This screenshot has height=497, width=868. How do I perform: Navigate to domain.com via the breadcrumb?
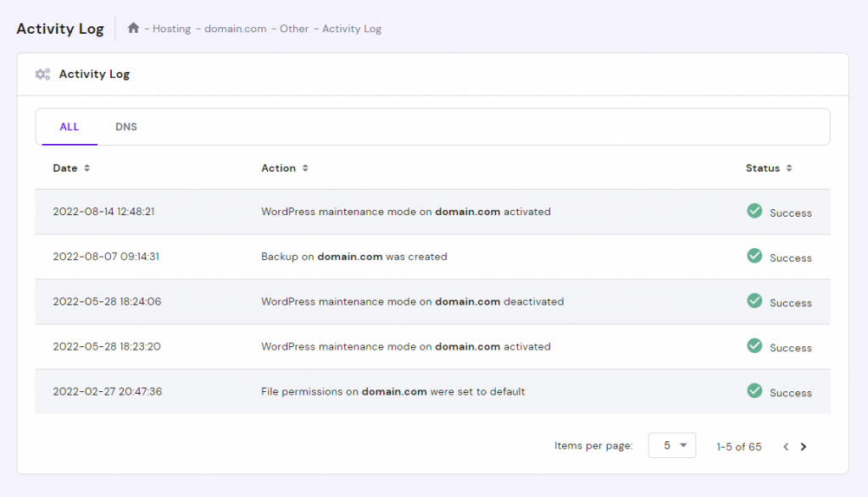point(234,28)
